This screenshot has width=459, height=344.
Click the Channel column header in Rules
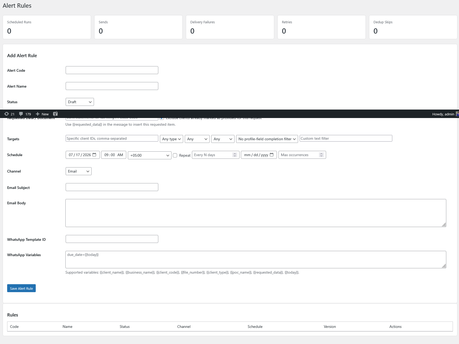(184, 327)
